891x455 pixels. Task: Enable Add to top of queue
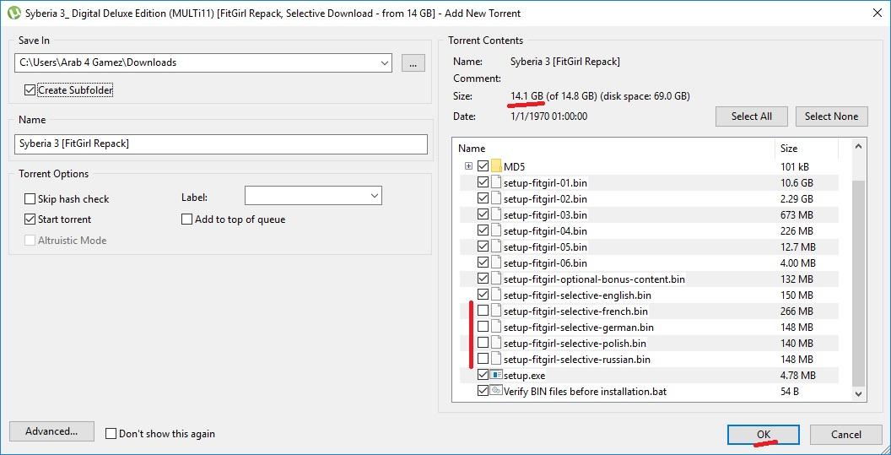pyautogui.click(x=187, y=219)
